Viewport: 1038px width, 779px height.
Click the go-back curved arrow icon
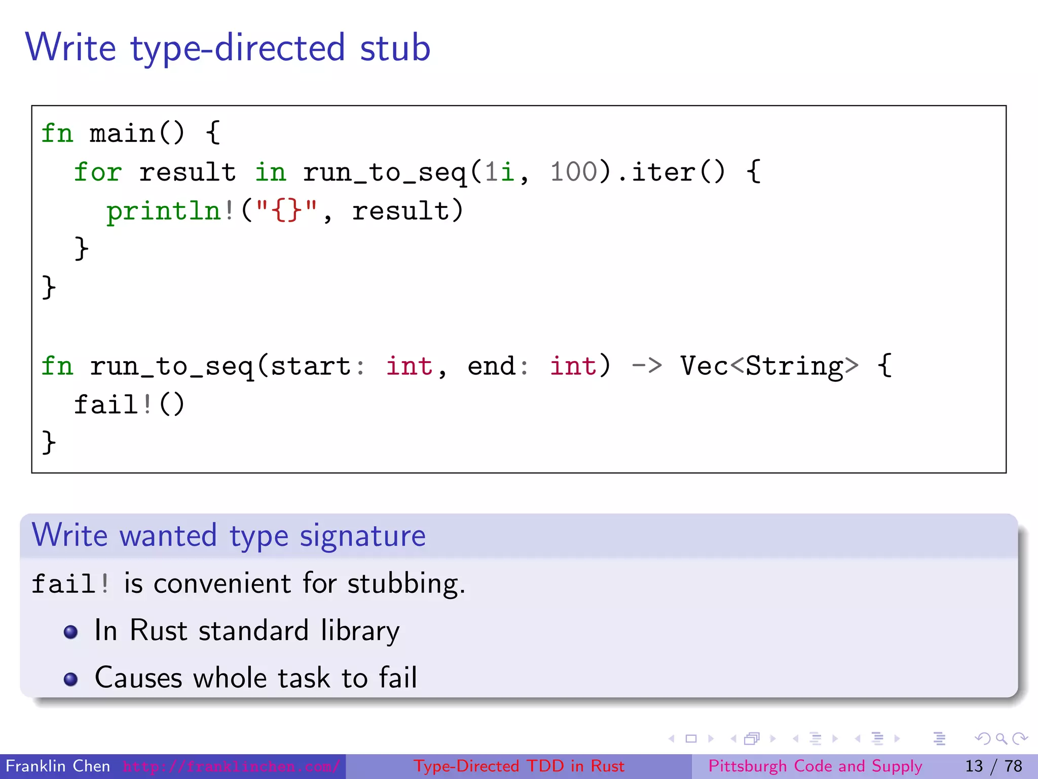(983, 739)
